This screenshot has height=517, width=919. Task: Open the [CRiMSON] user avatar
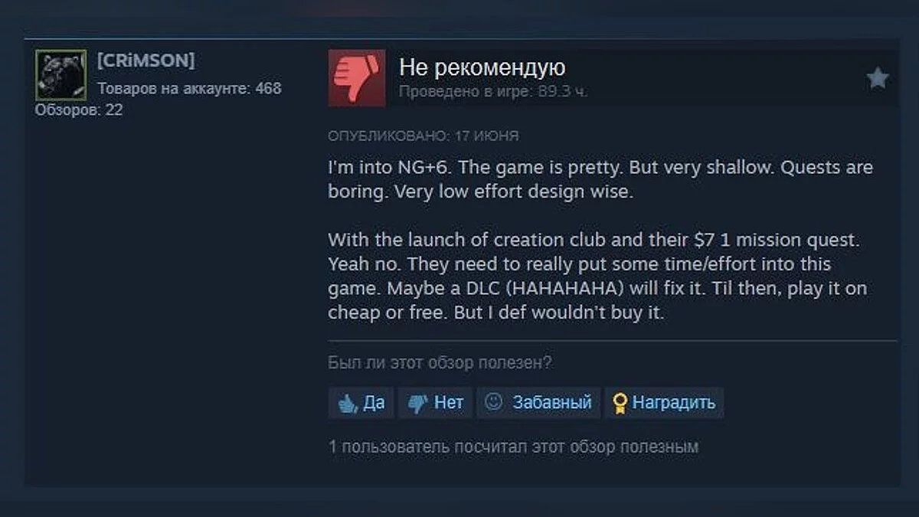click(x=61, y=75)
